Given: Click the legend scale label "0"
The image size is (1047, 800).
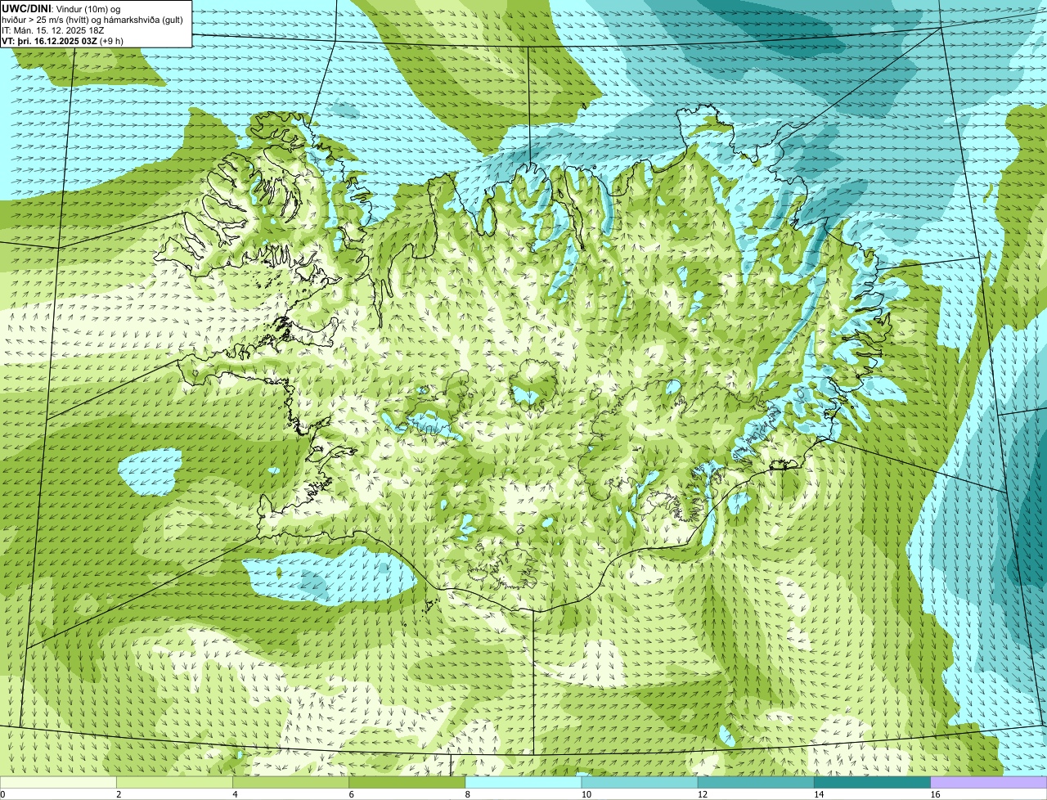Looking at the screenshot, I should [2, 794].
